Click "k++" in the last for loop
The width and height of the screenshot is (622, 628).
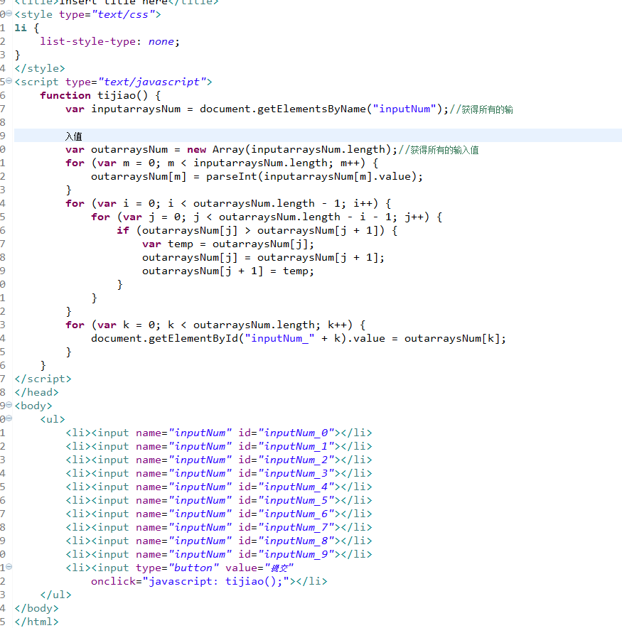(x=337, y=325)
